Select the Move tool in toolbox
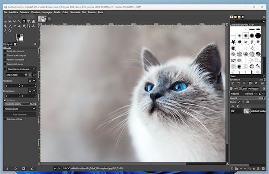The image size is (269, 174). tap(5, 21)
